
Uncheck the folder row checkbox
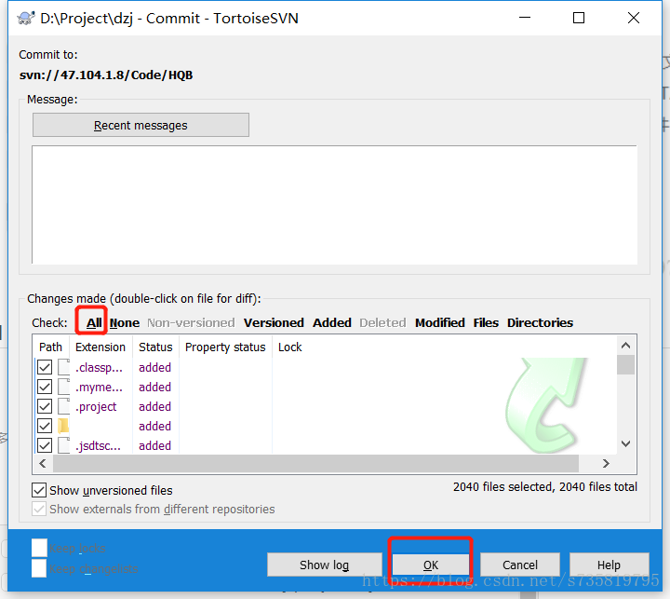(45, 426)
